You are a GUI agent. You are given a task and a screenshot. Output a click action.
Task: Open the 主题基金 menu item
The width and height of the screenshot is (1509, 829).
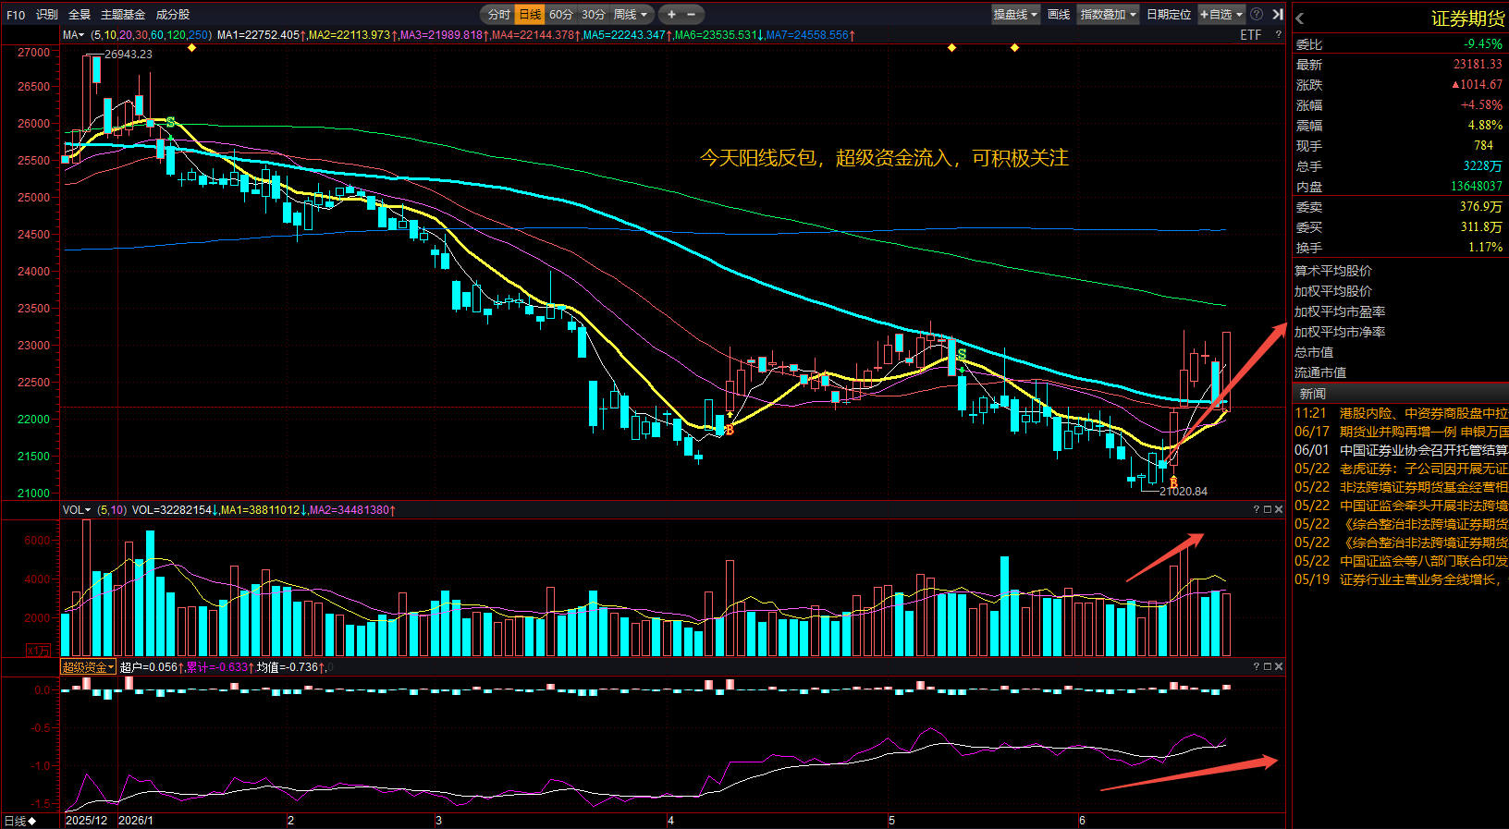click(123, 15)
